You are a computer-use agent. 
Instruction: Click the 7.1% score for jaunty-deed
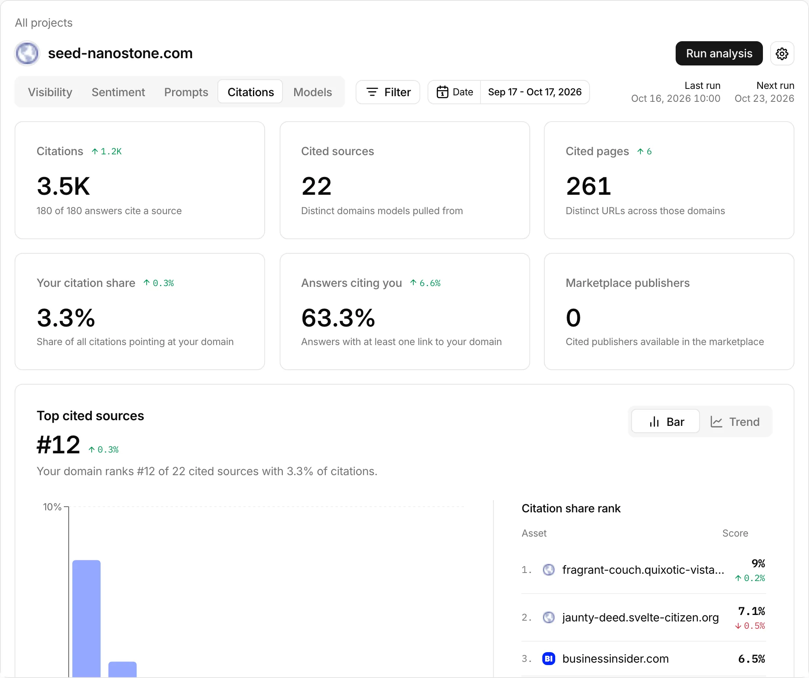[752, 611]
